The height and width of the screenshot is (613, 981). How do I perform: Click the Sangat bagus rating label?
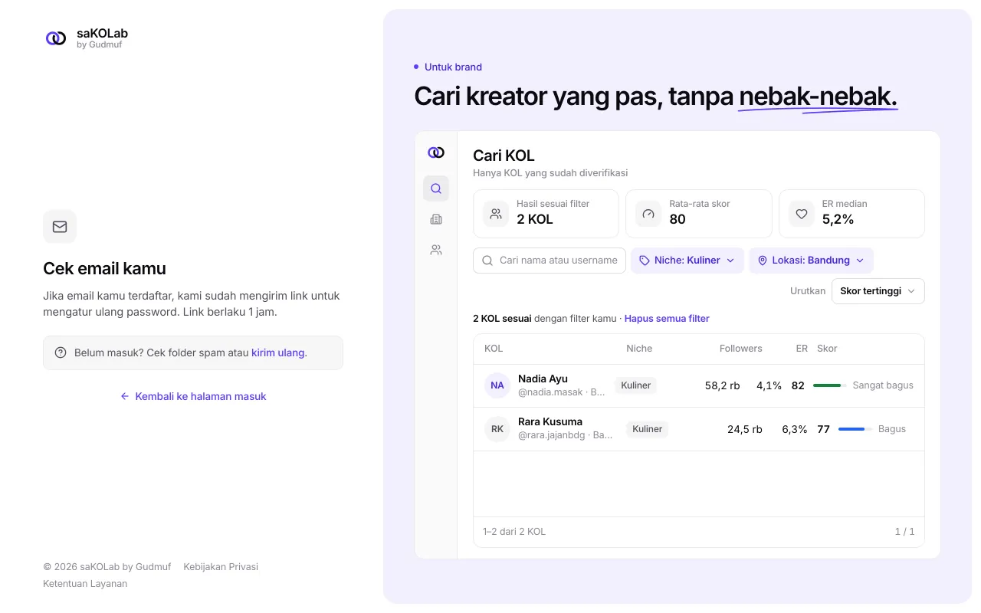click(883, 385)
